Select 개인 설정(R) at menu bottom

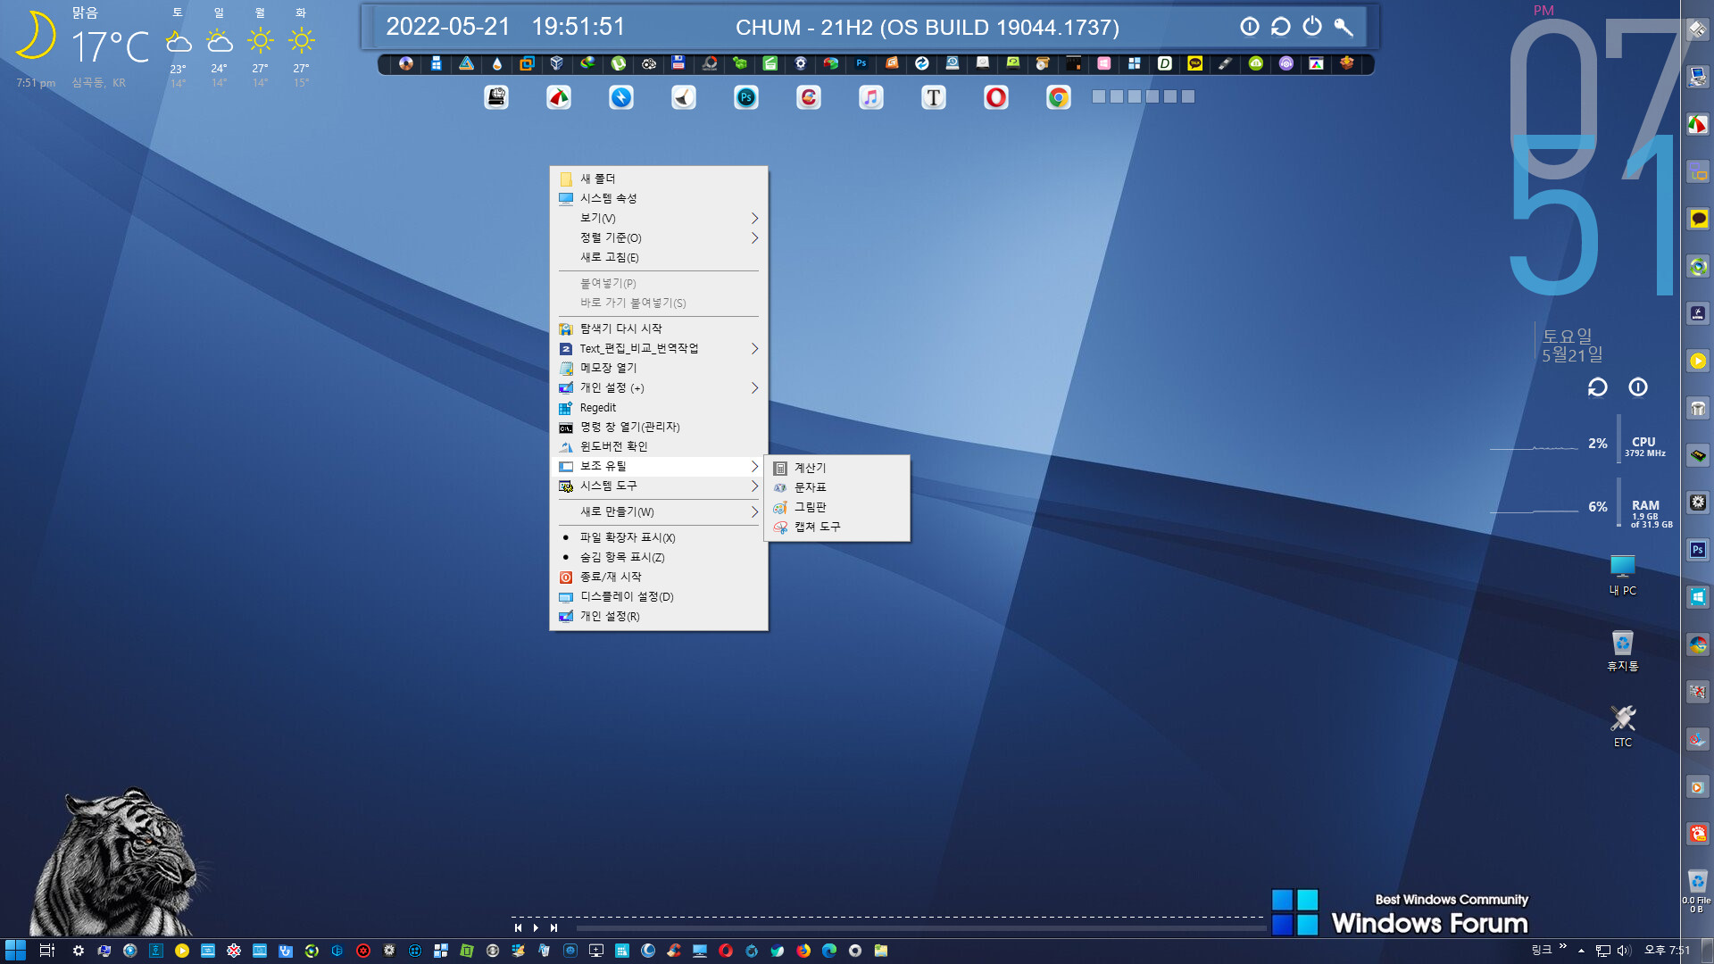(x=659, y=616)
